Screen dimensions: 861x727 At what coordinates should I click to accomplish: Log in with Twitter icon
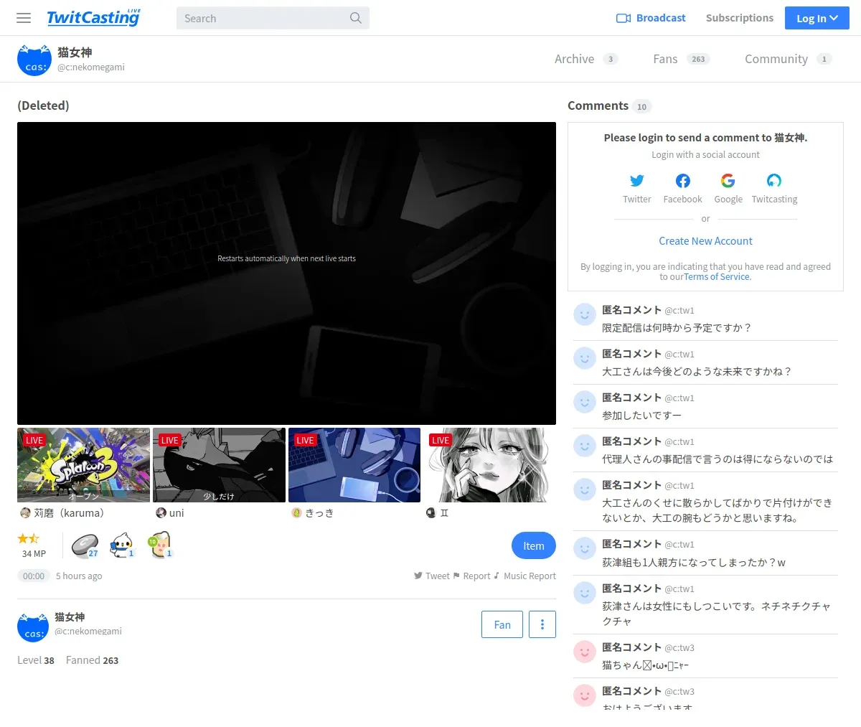pyautogui.click(x=637, y=181)
